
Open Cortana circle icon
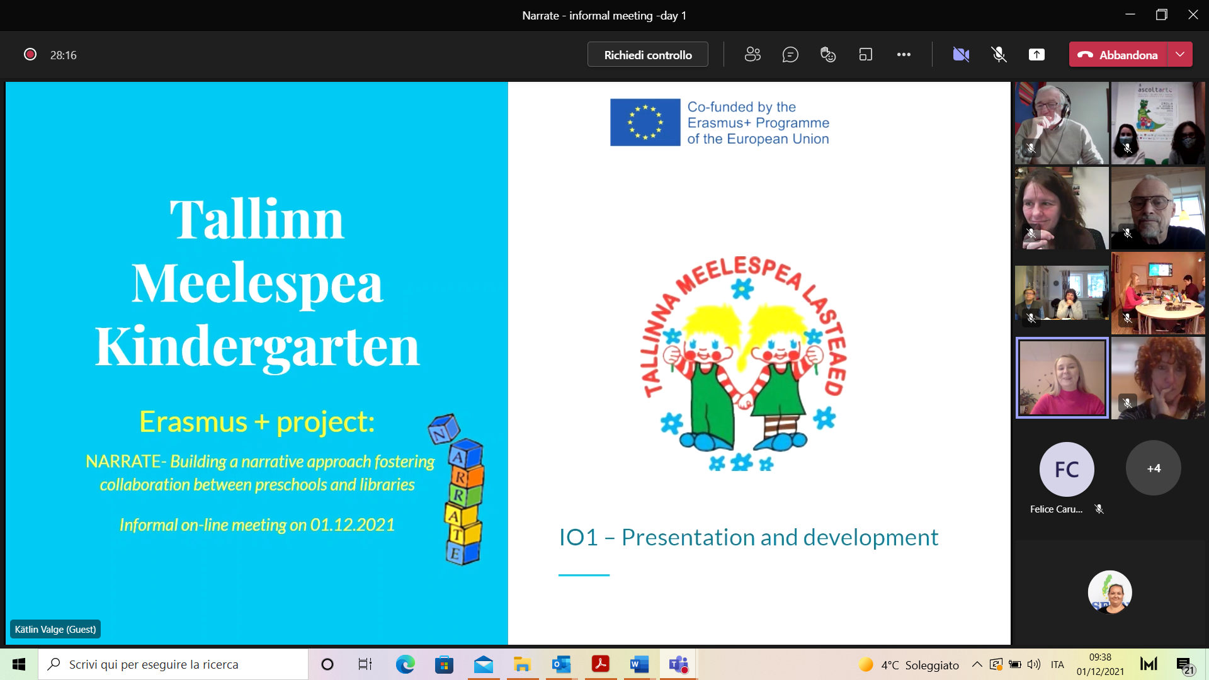click(x=327, y=664)
